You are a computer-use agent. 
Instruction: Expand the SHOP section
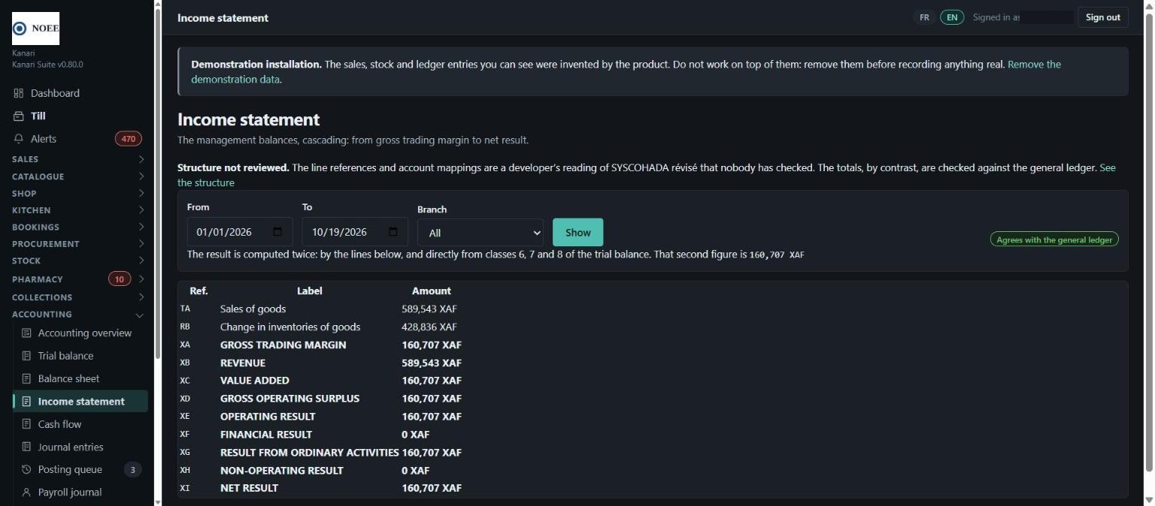coord(78,194)
